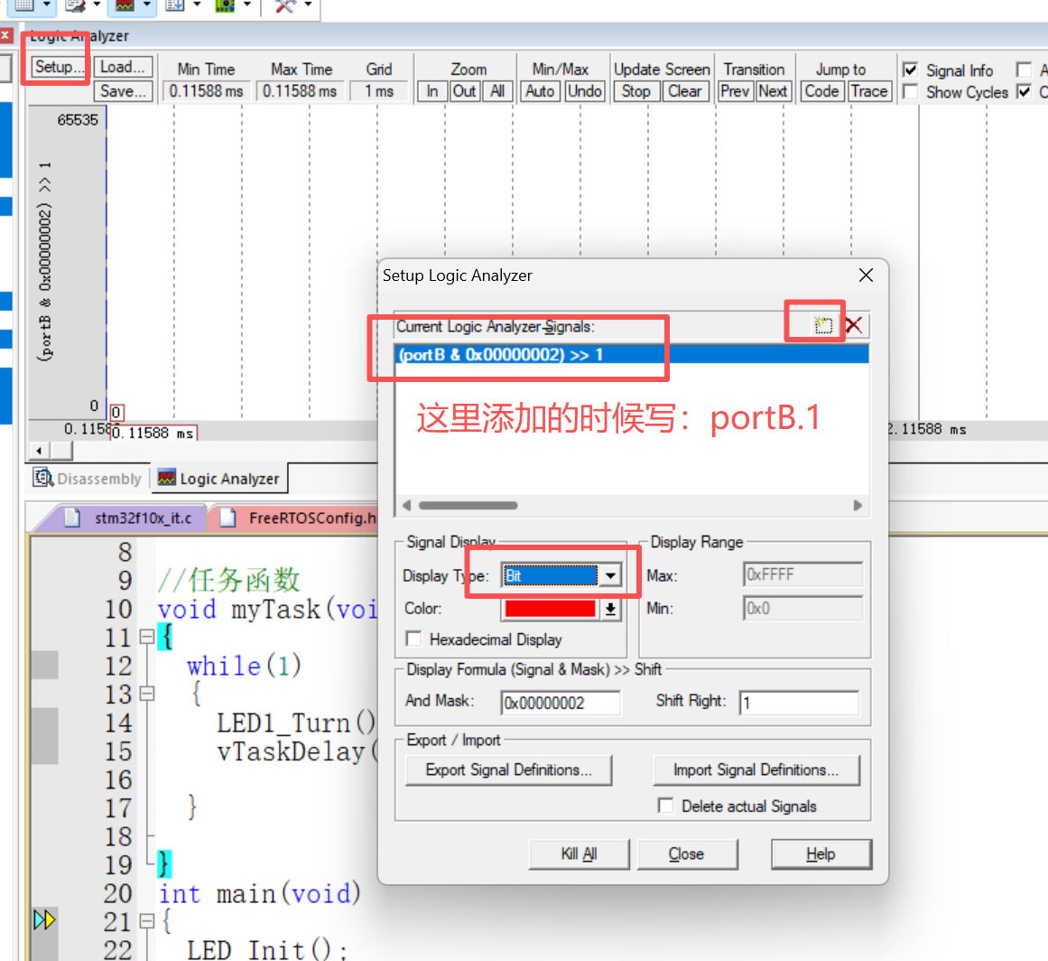
Task: Click the Toolbox hammer-and-wrench toolbar icon
Action: click(x=285, y=5)
